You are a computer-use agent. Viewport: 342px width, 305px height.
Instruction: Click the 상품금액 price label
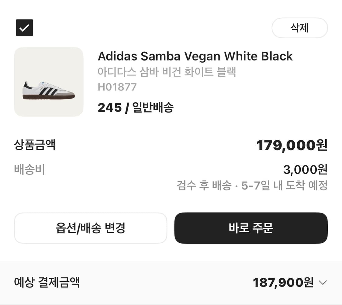click(x=35, y=145)
